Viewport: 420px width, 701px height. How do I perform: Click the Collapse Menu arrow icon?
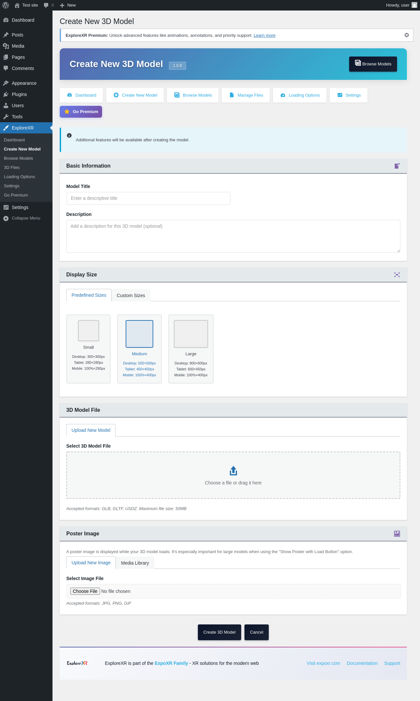(6, 218)
